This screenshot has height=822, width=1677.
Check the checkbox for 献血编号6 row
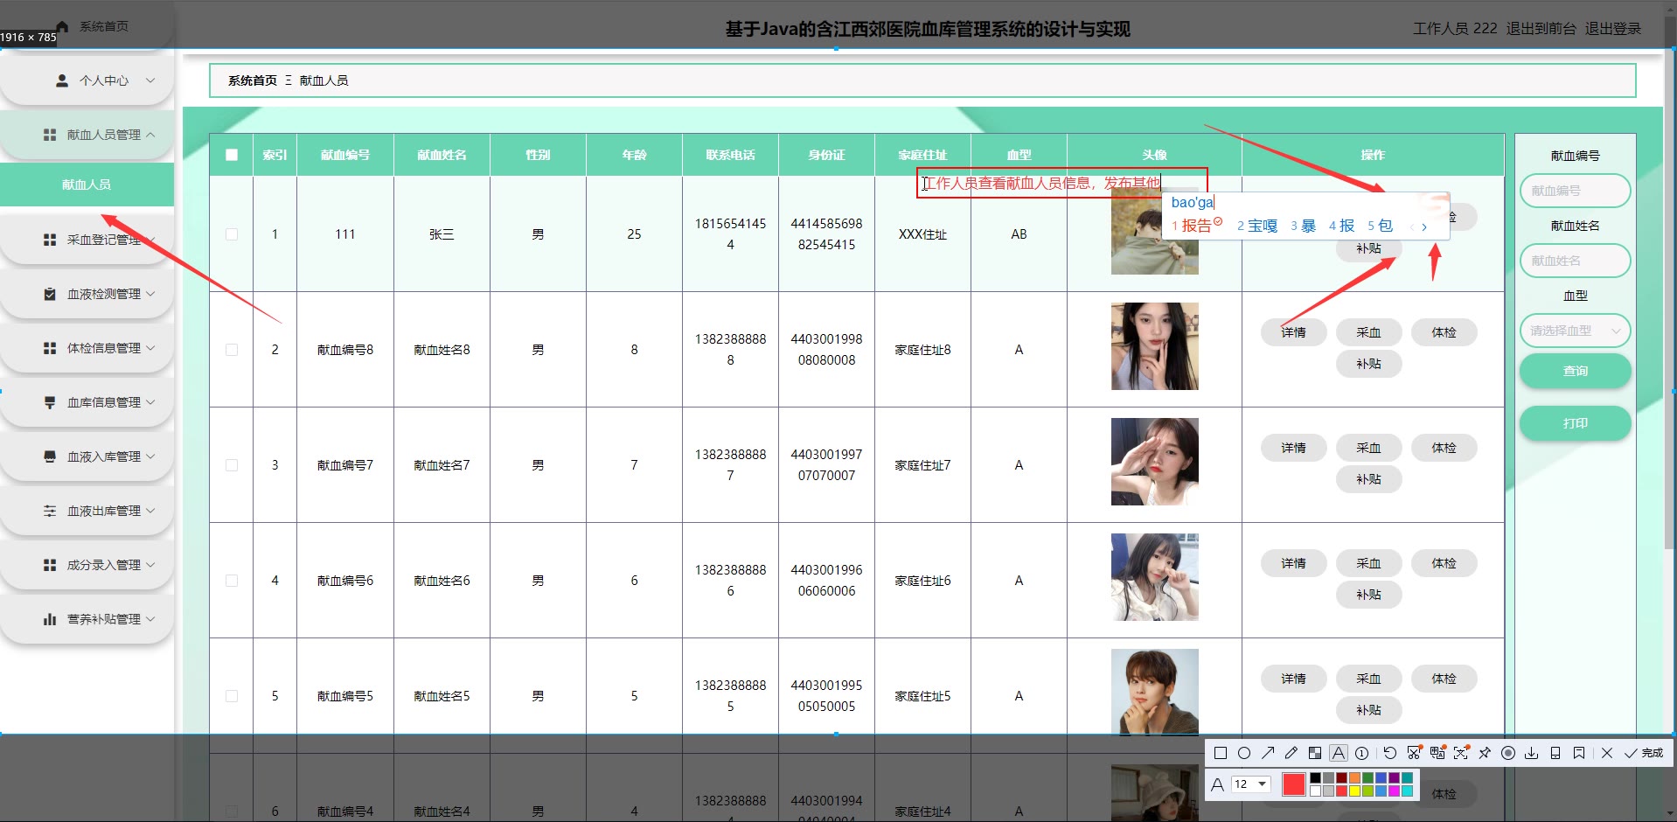coord(232,581)
